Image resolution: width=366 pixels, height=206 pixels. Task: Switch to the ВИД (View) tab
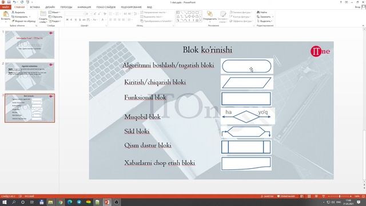tap(149, 7)
